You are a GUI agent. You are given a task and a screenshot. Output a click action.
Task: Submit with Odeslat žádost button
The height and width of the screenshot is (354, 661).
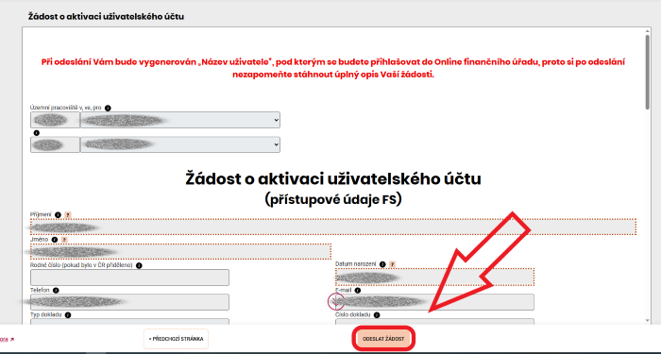(x=383, y=339)
